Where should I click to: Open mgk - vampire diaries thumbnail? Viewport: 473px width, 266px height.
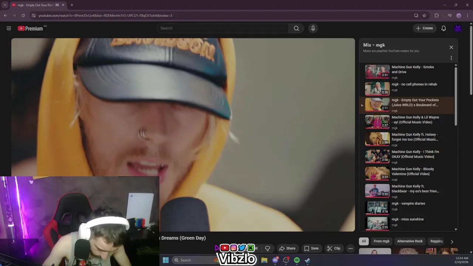click(x=377, y=208)
